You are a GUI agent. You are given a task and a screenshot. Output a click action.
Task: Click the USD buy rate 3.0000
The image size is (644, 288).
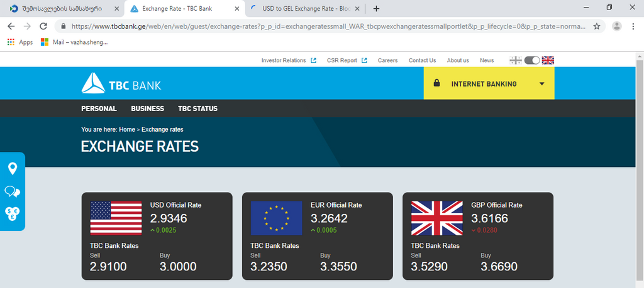(x=178, y=267)
